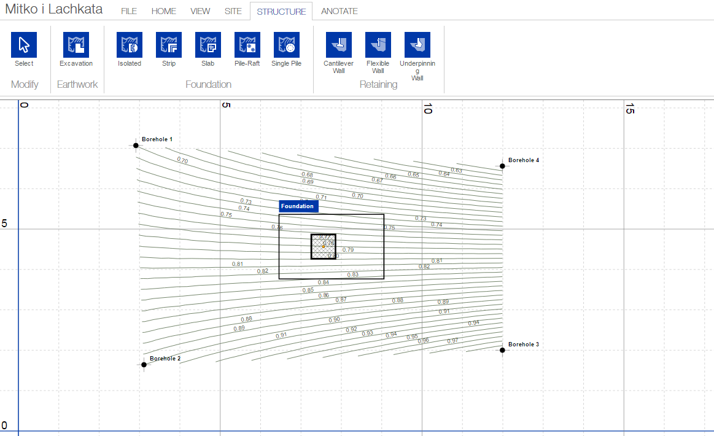Click the Borehole 2 text label
The image size is (714, 436).
(x=165, y=359)
